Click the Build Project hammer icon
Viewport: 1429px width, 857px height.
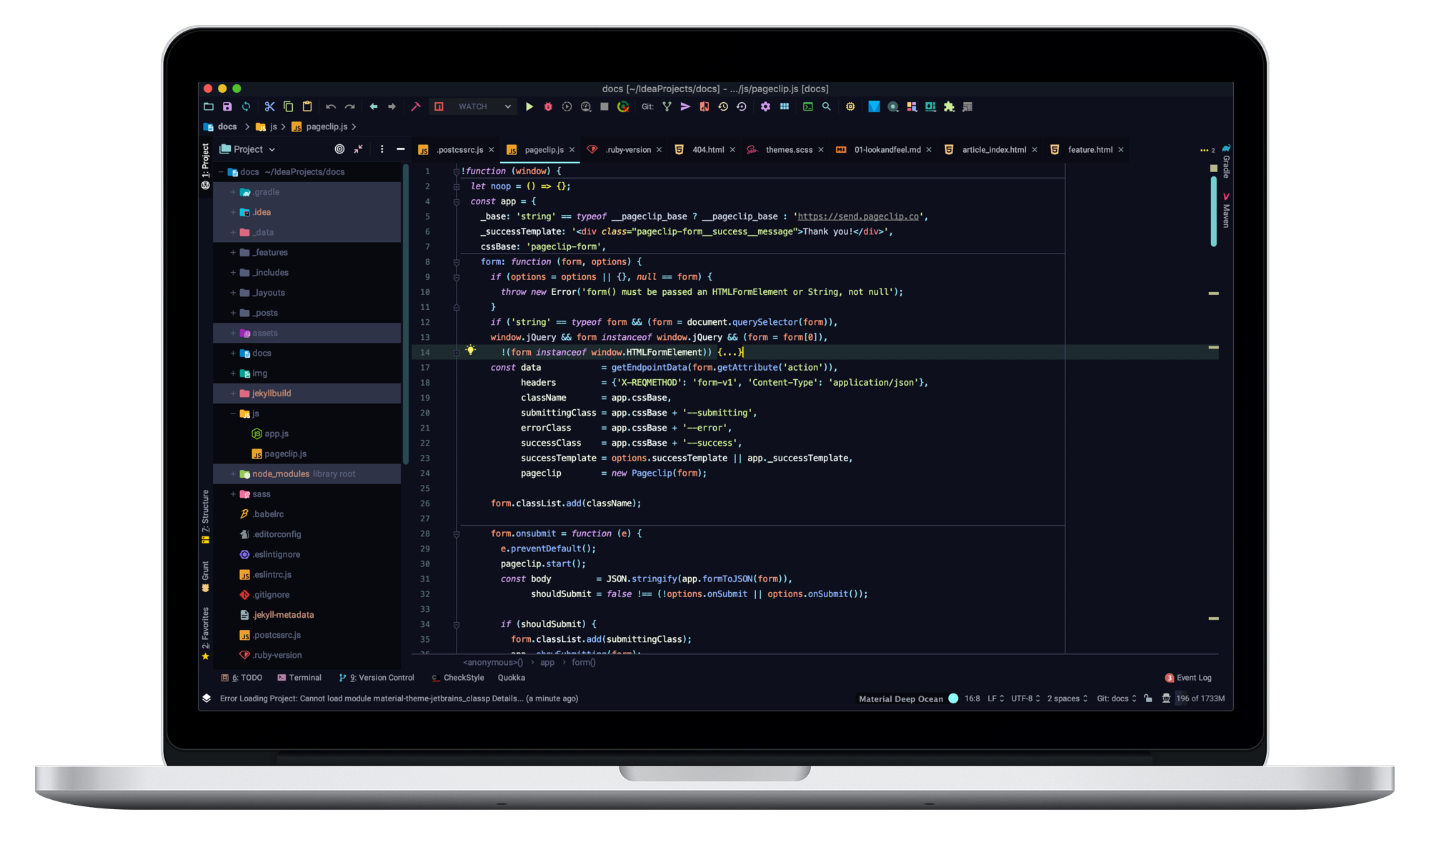coord(417,106)
